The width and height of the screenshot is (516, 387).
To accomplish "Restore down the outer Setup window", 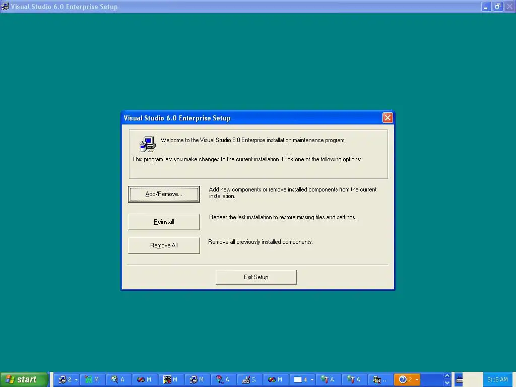I will click(498, 7).
